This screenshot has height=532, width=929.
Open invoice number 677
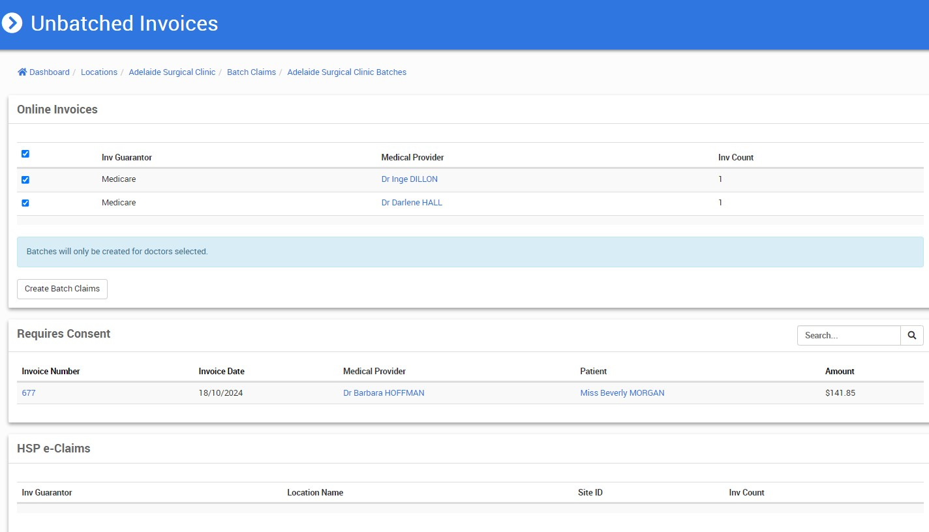29,393
